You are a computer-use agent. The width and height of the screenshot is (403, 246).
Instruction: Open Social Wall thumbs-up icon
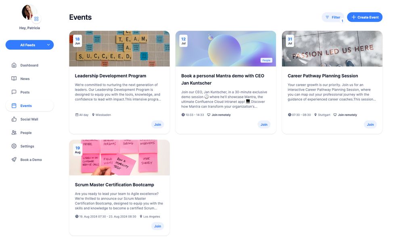coord(14,119)
